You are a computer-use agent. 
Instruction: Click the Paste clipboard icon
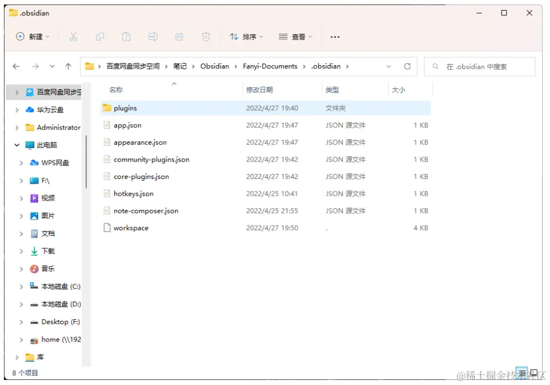[126, 37]
